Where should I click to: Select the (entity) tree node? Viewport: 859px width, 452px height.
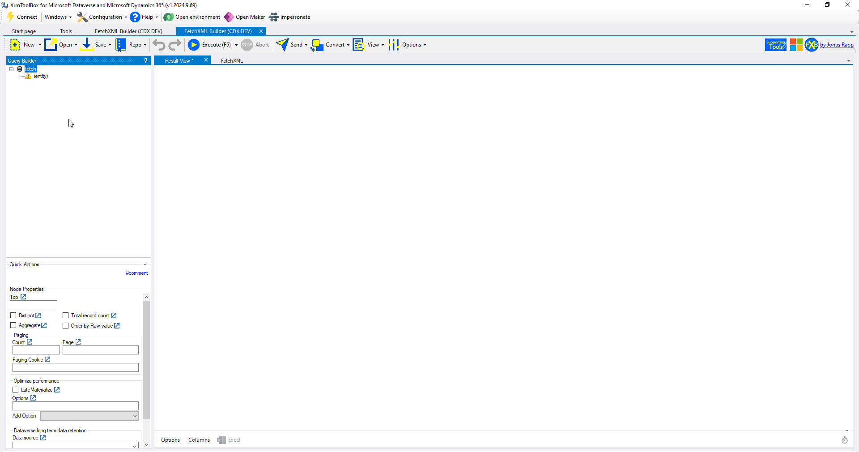[x=41, y=76]
